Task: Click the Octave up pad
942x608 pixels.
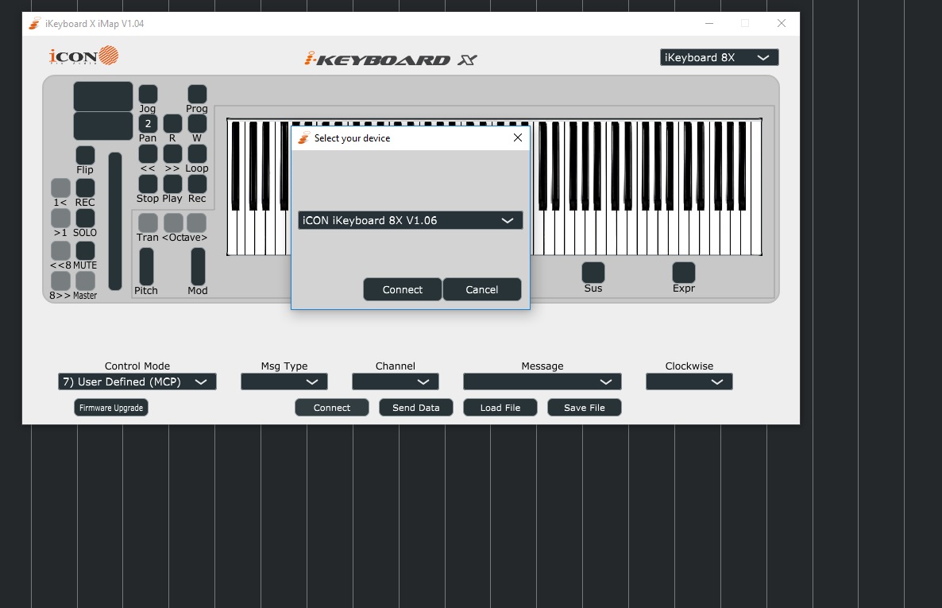Action: (x=196, y=223)
